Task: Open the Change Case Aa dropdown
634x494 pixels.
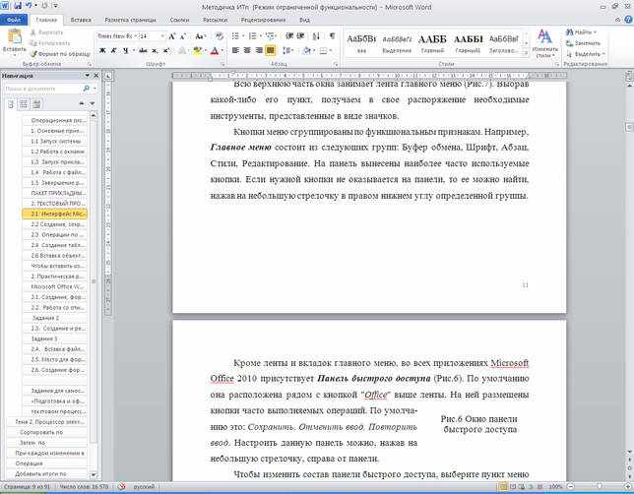Action: coord(200,36)
